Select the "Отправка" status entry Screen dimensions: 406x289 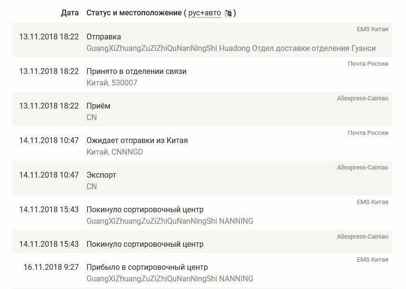(x=104, y=37)
